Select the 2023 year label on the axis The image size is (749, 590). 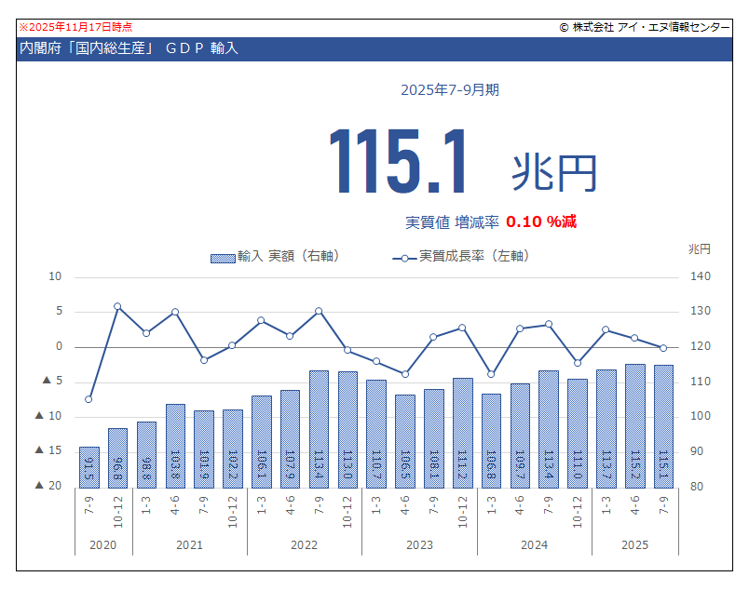pos(419,544)
